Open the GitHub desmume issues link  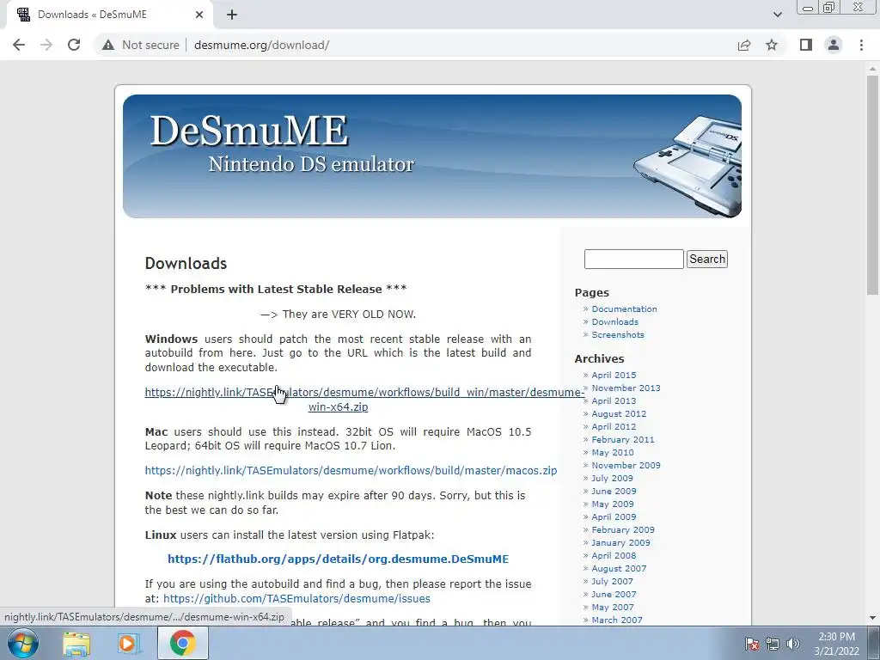tap(296, 598)
